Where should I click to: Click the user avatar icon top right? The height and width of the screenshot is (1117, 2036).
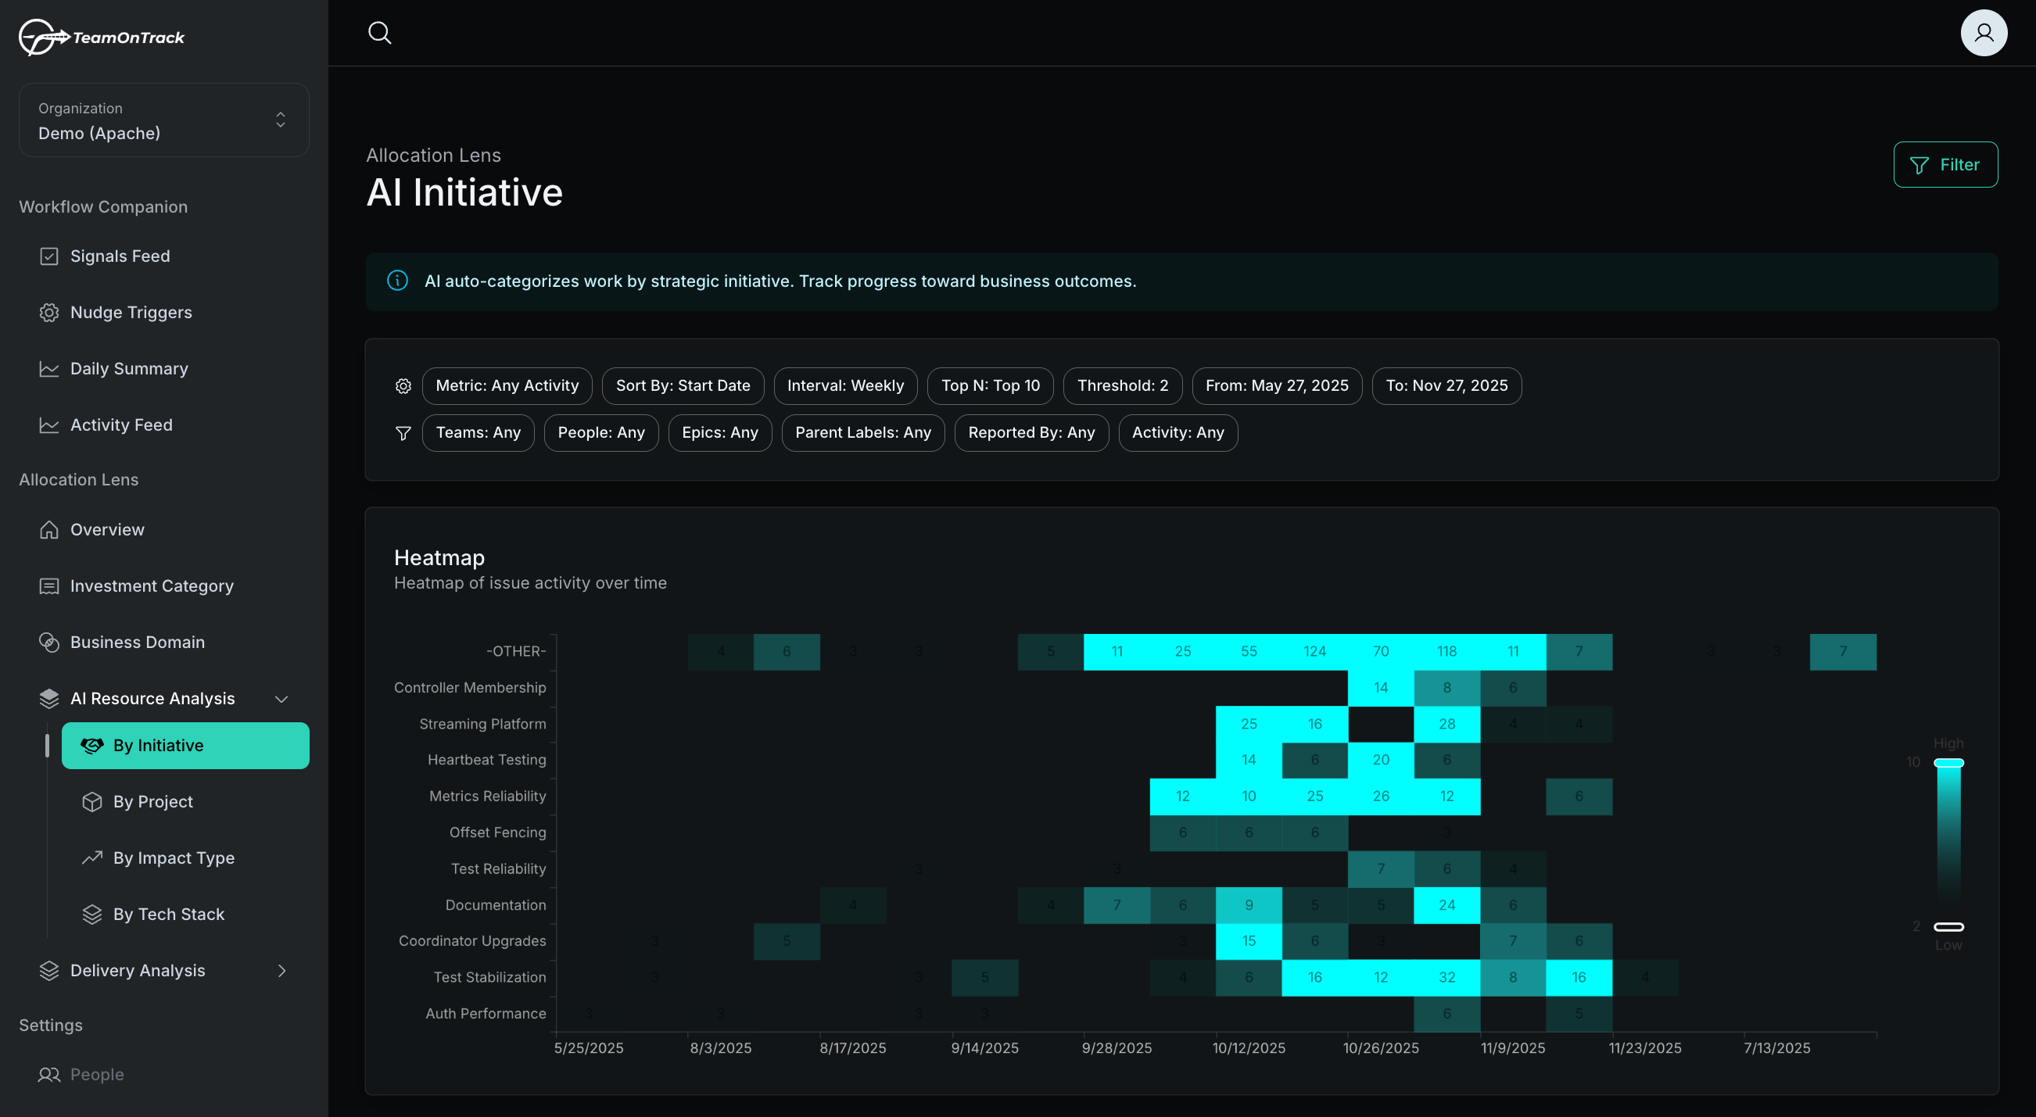click(x=1984, y=32)
